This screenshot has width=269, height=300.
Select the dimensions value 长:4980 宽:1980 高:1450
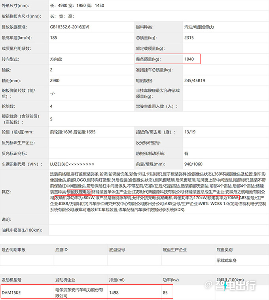tap(77, 6)
